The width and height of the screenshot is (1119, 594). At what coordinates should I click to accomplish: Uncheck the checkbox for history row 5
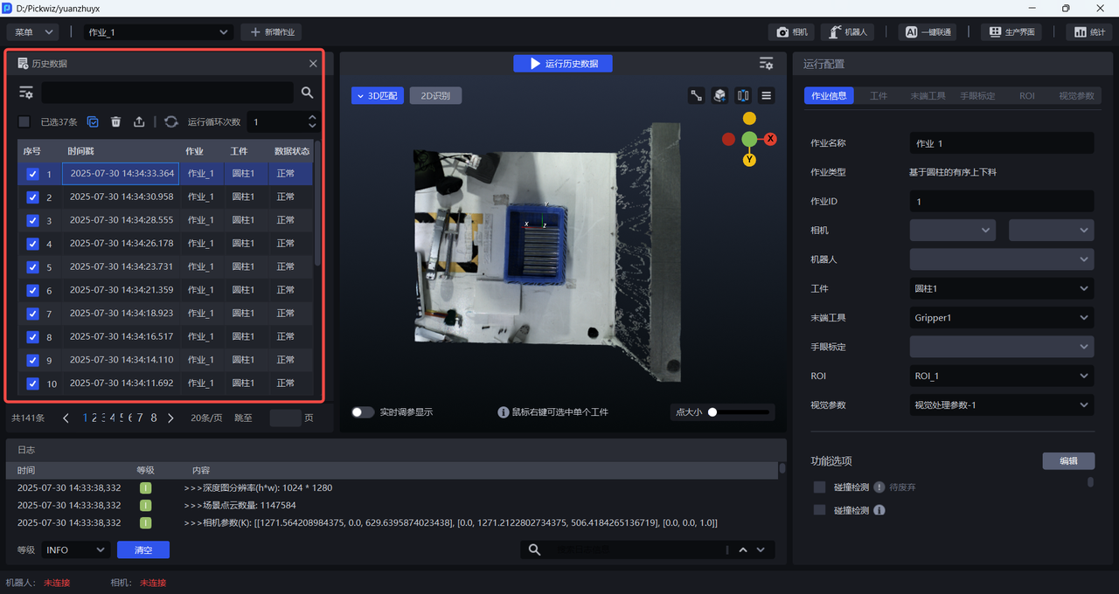click(33, 267)
